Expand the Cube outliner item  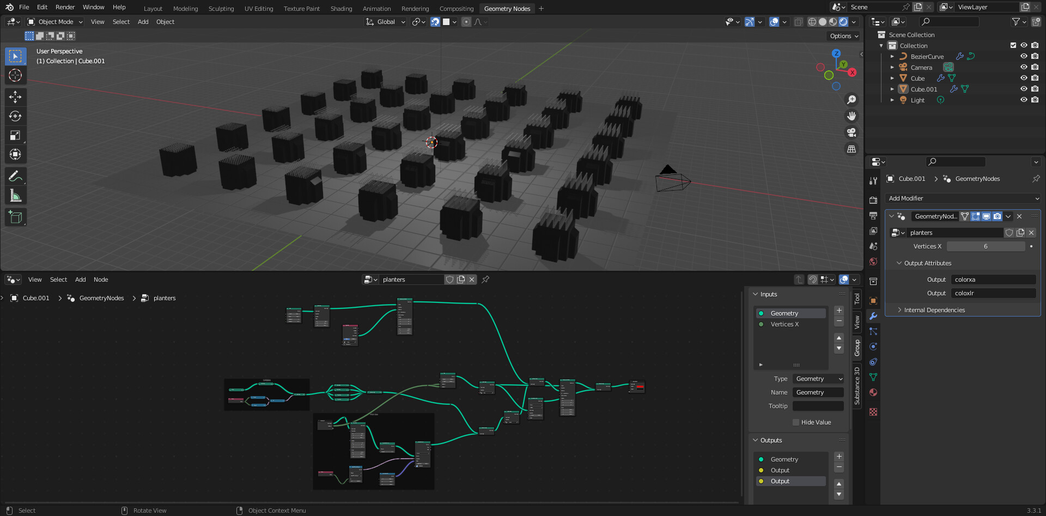coord(892,78)
